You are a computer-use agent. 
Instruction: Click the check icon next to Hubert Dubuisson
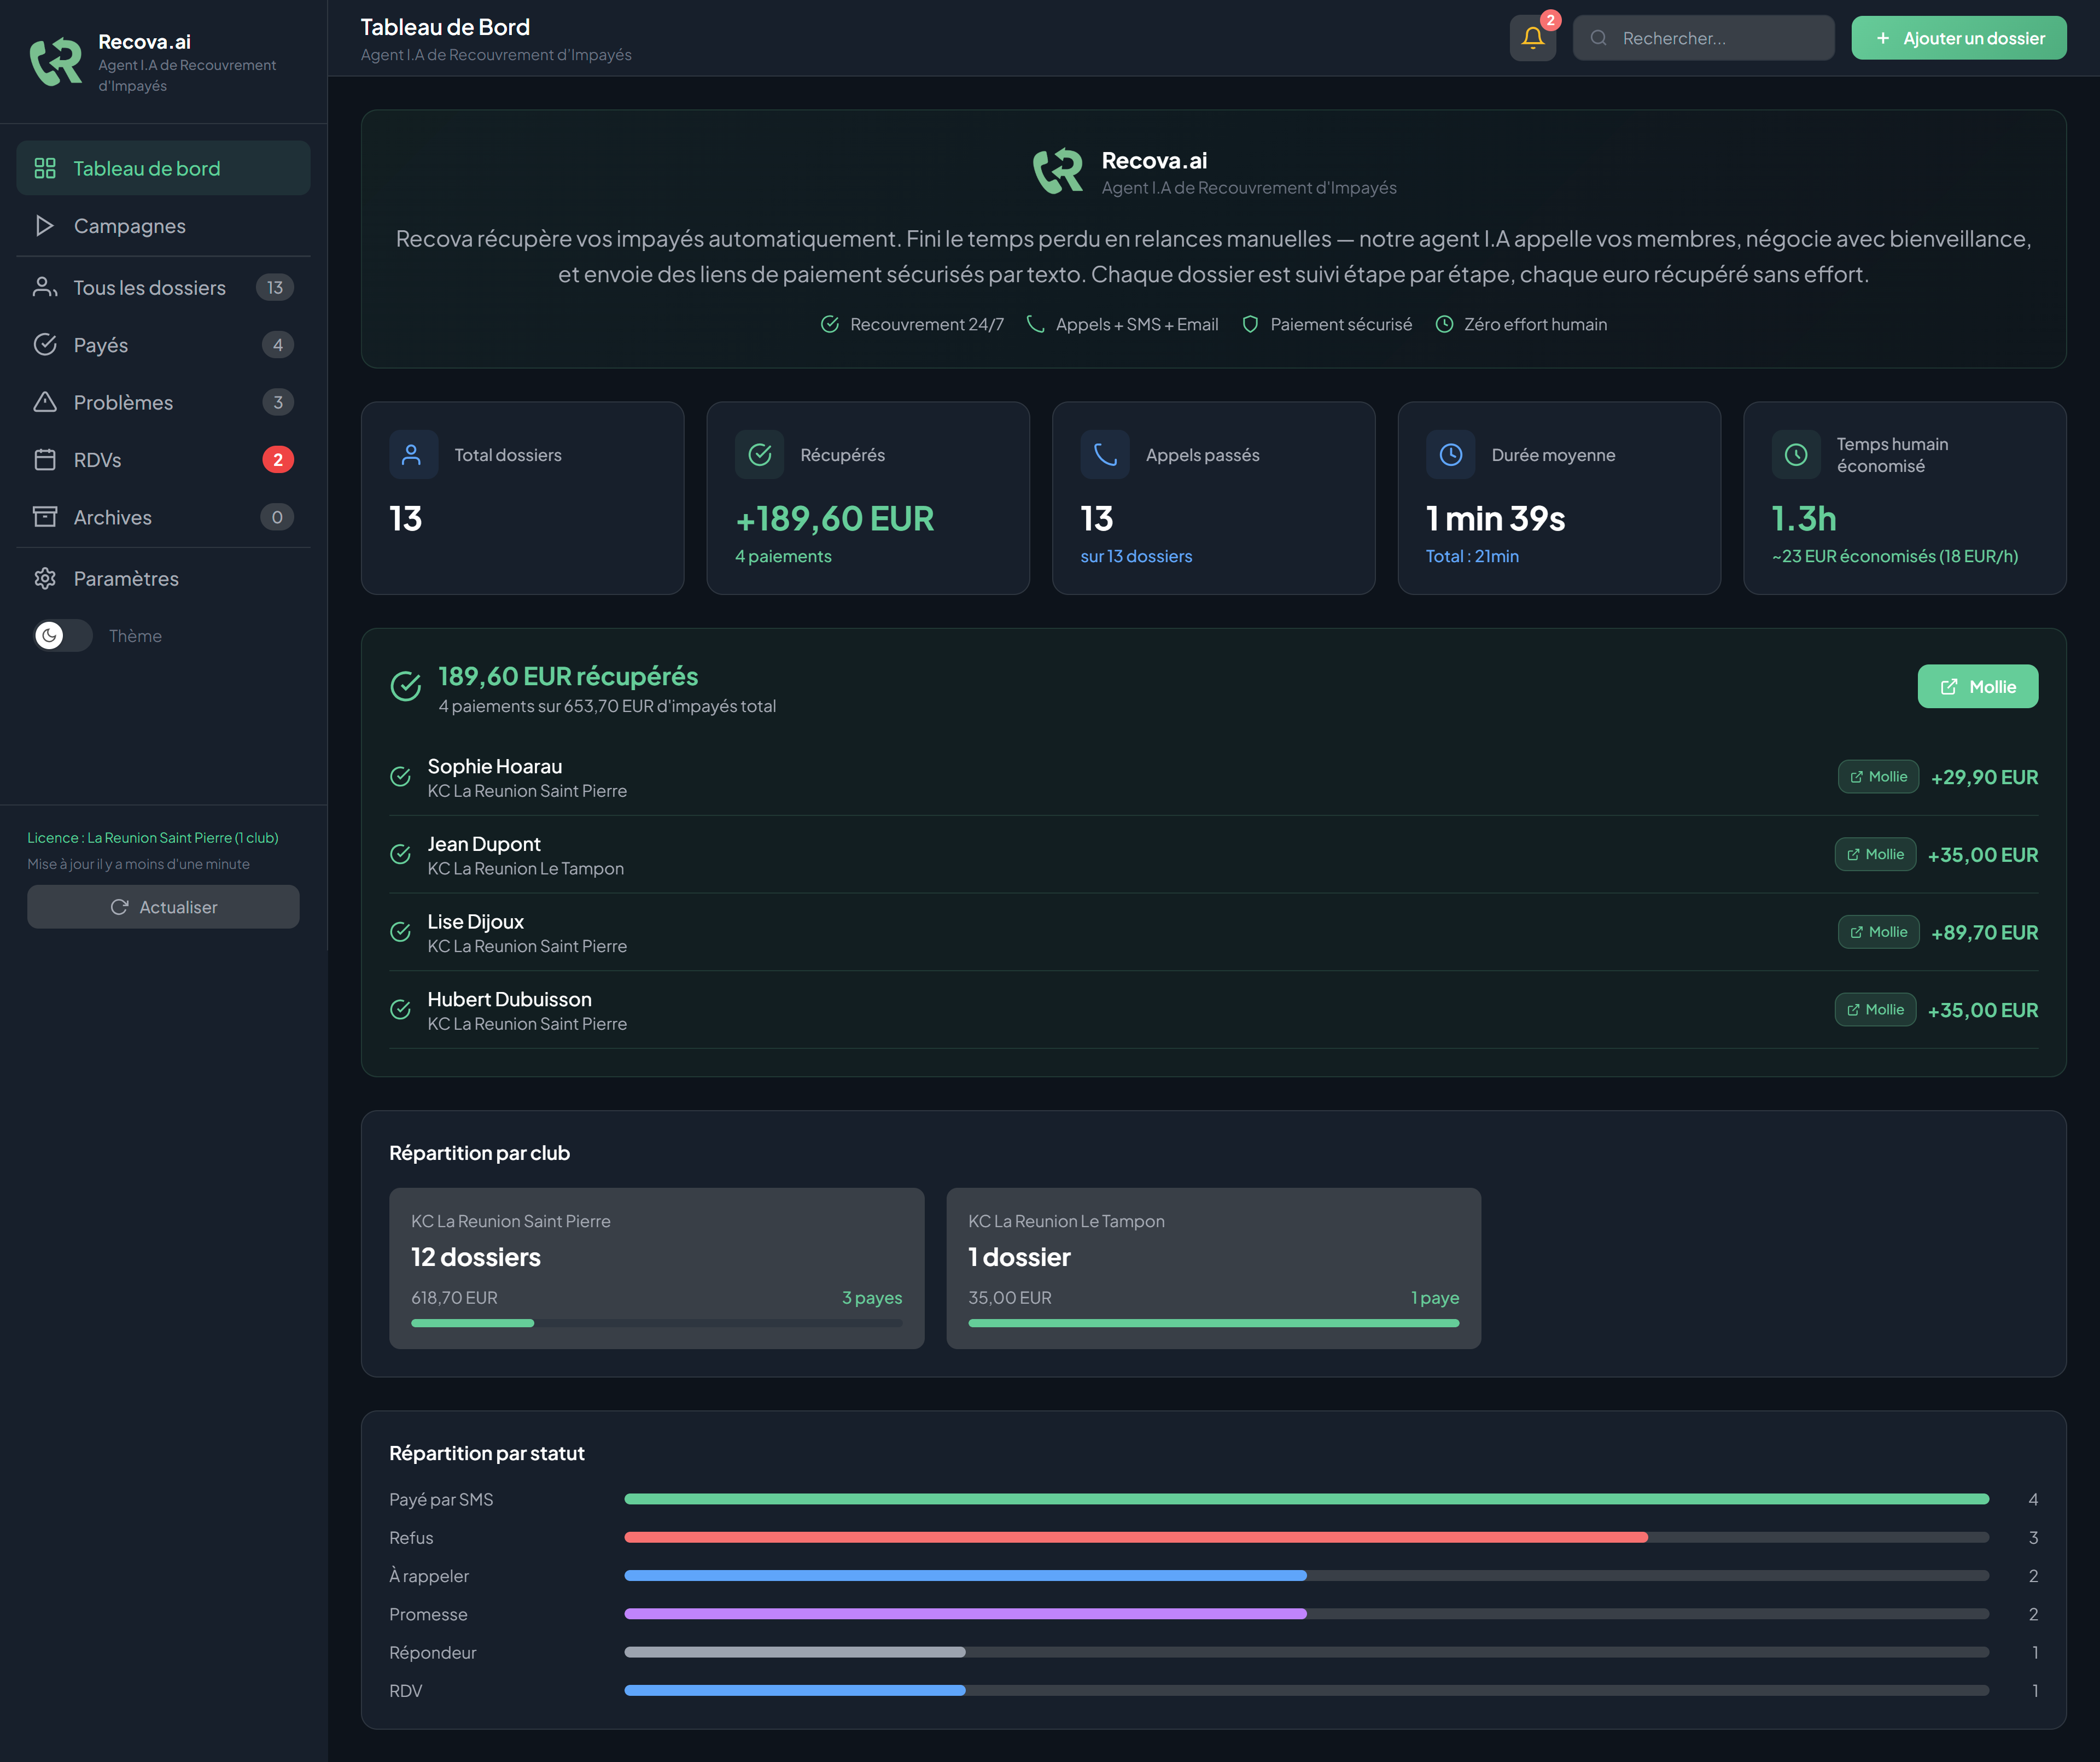pos(400,1010)
